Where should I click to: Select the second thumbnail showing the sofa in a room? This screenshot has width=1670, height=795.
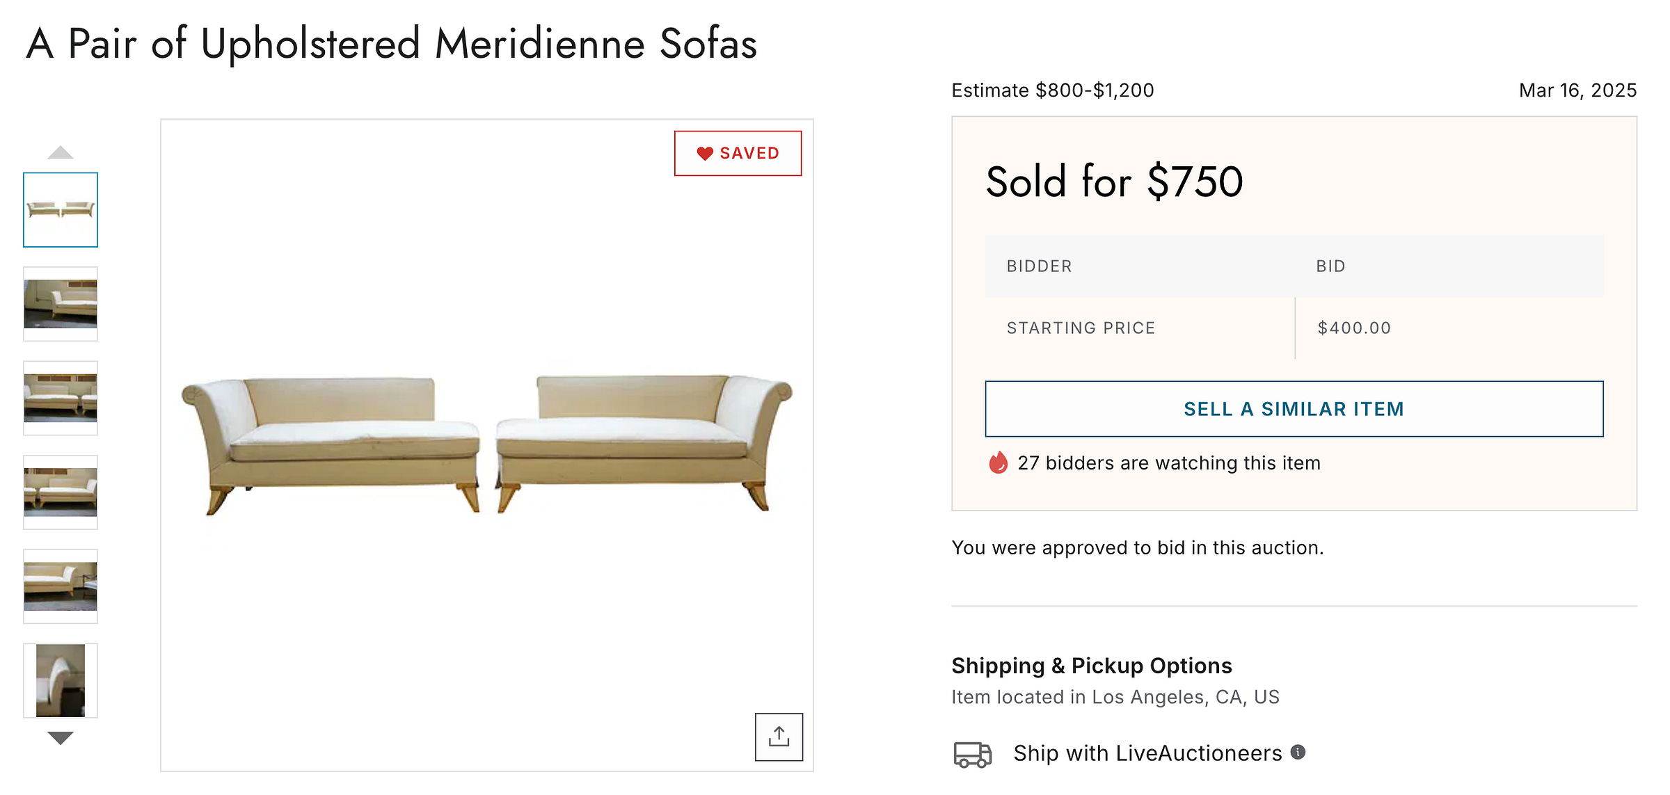pos(61,304)
